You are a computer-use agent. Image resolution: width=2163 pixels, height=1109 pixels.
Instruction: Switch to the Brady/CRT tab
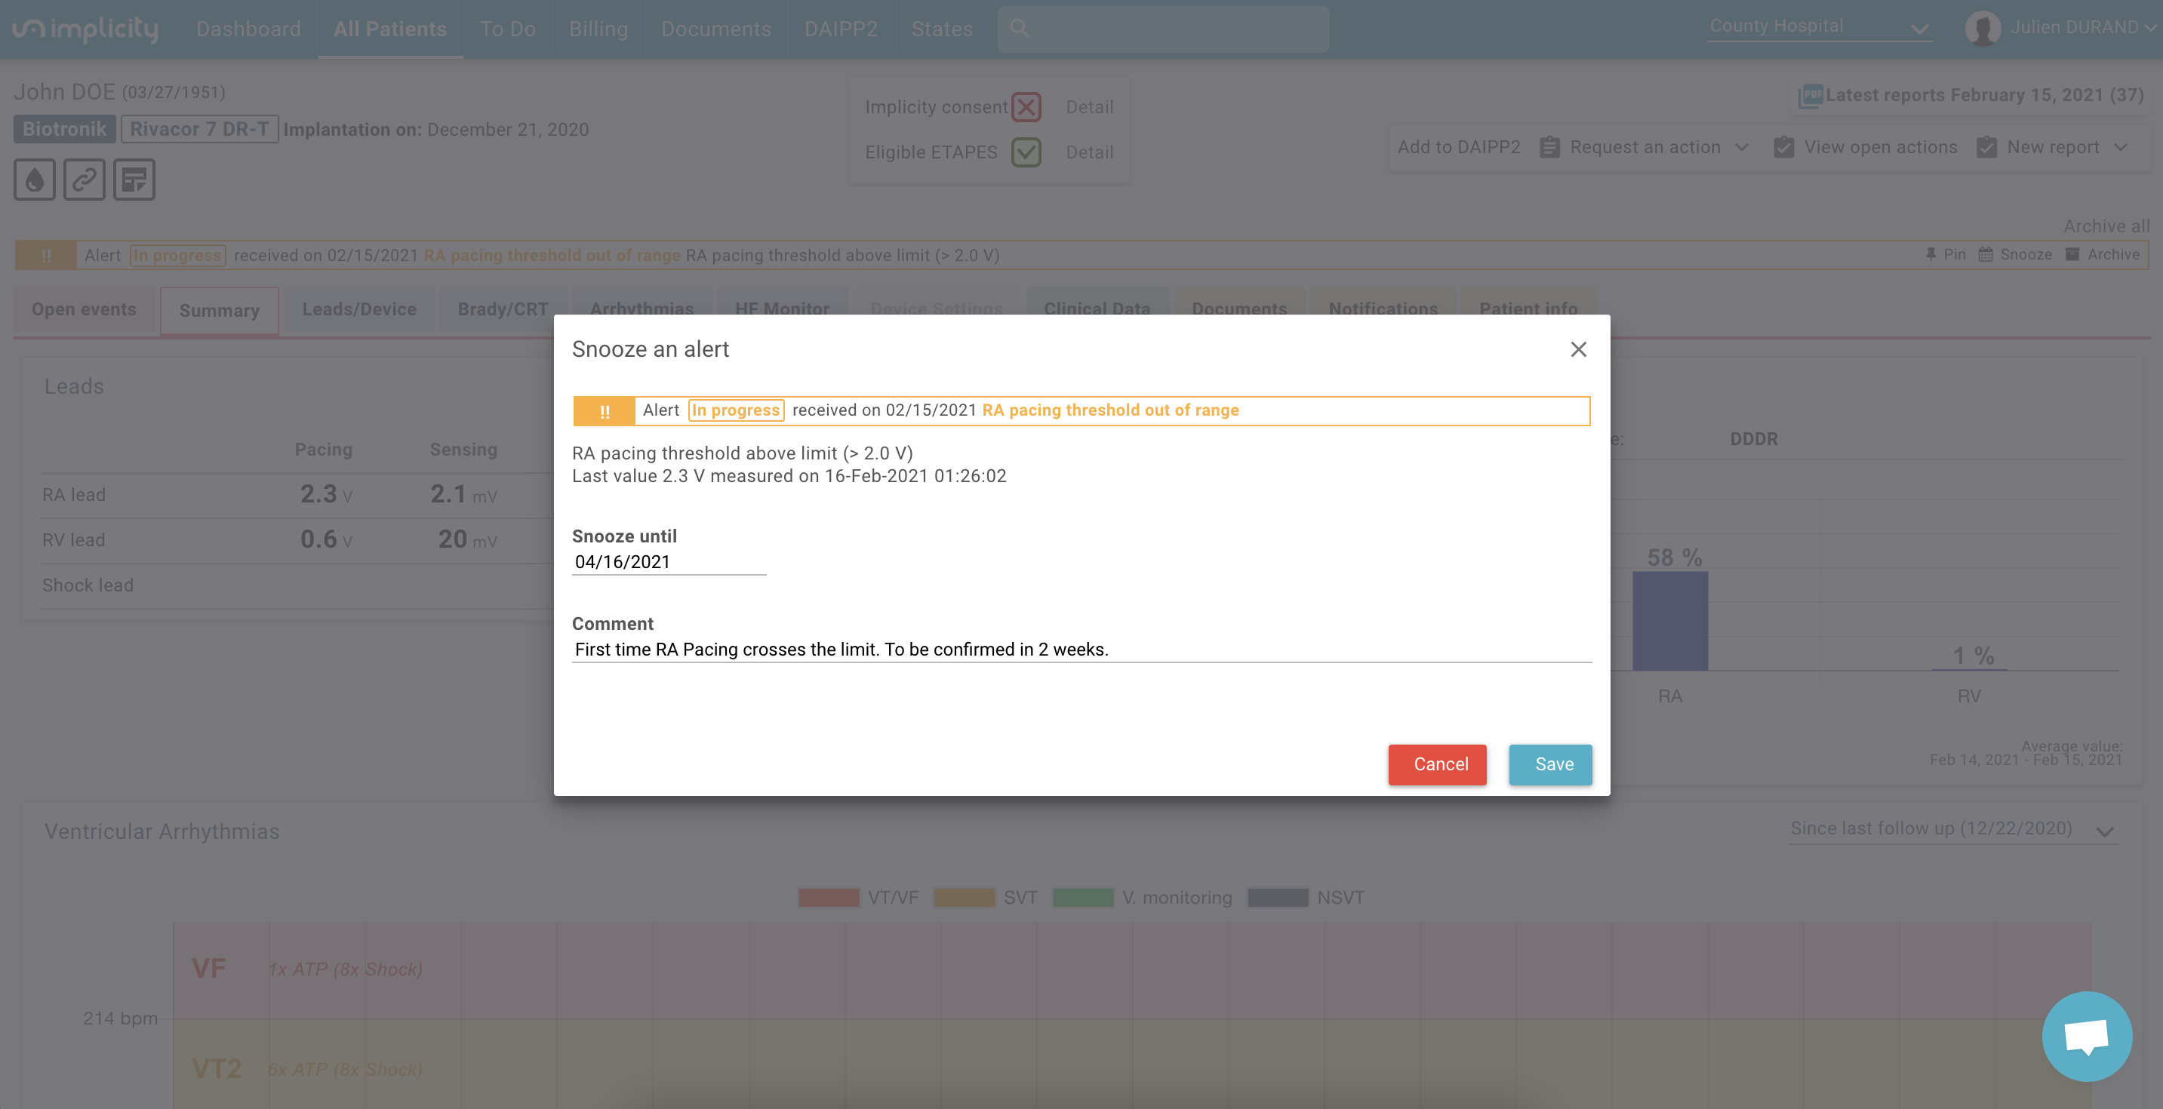[x=503, y=310]
